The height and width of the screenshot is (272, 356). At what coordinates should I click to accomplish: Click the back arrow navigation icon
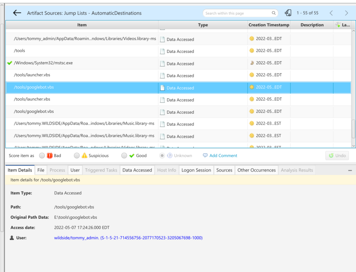[x=17, y=13]
